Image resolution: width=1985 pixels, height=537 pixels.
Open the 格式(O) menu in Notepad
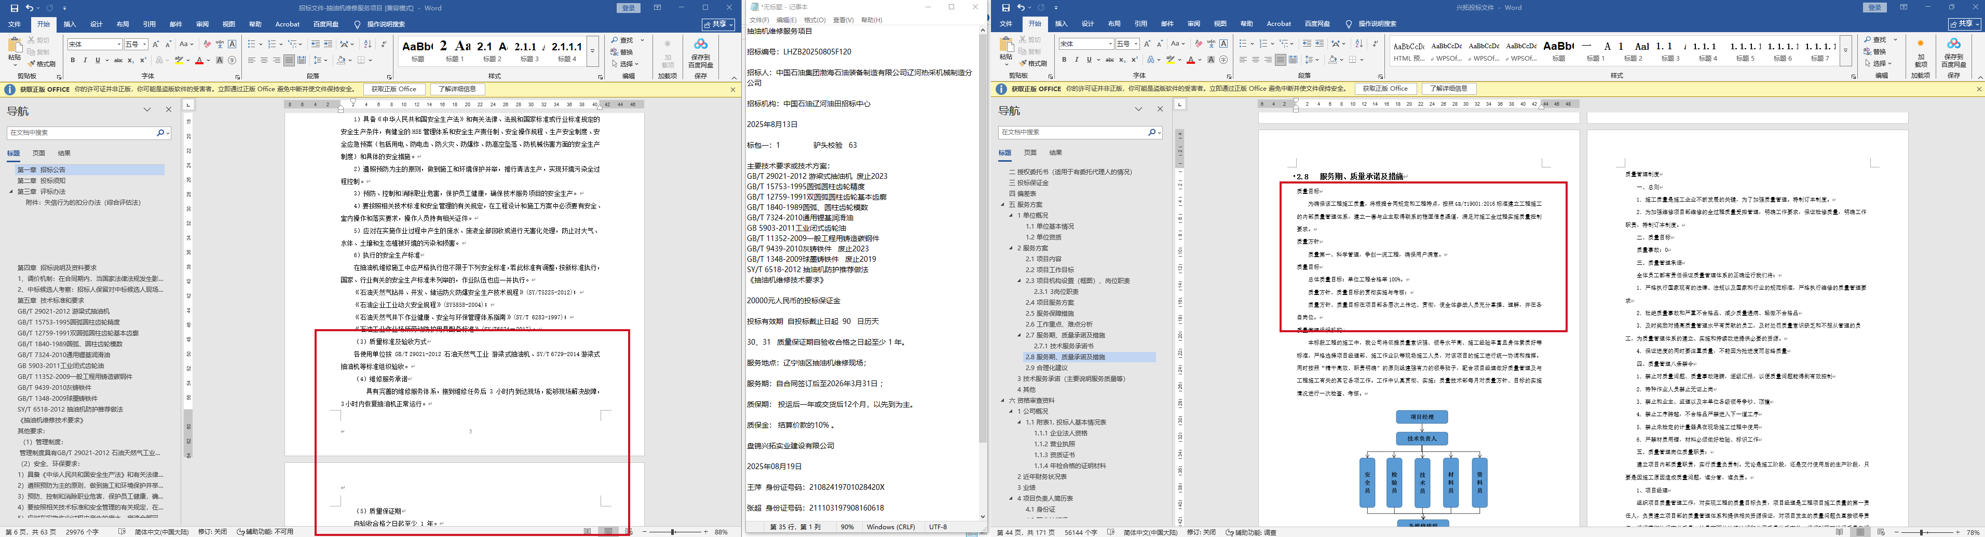coord(814,20)
